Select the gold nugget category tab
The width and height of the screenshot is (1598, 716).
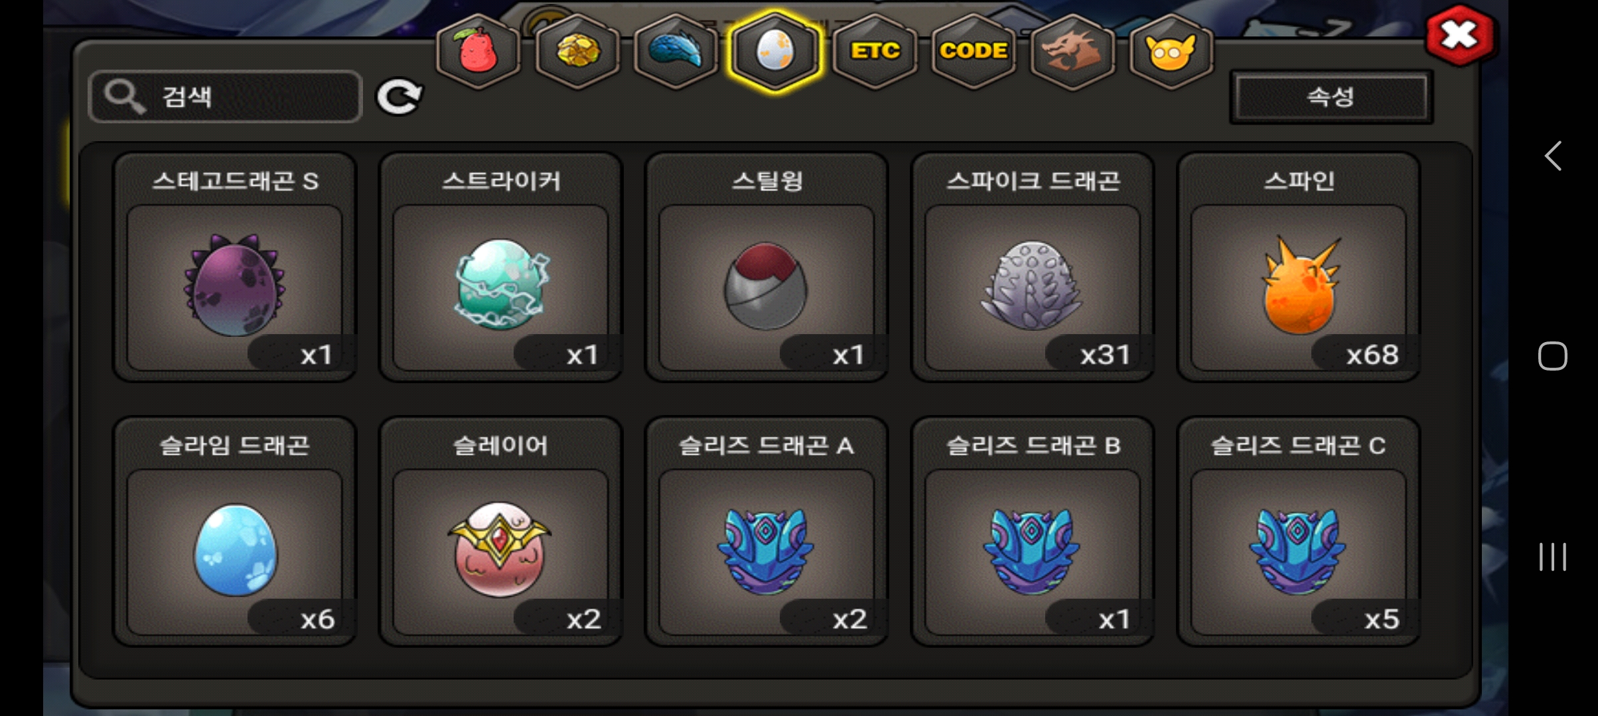coord(577,51)
